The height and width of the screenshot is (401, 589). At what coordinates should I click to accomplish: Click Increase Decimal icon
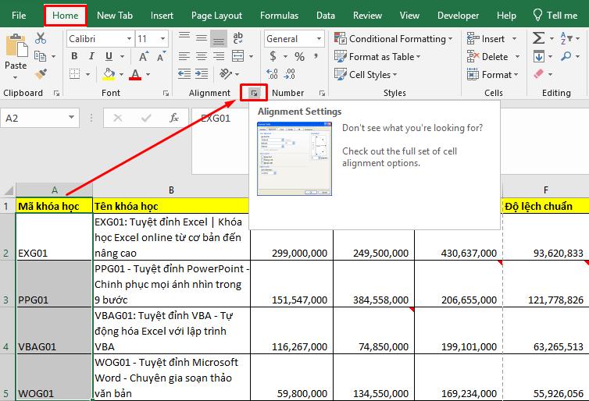pos(272,74)
